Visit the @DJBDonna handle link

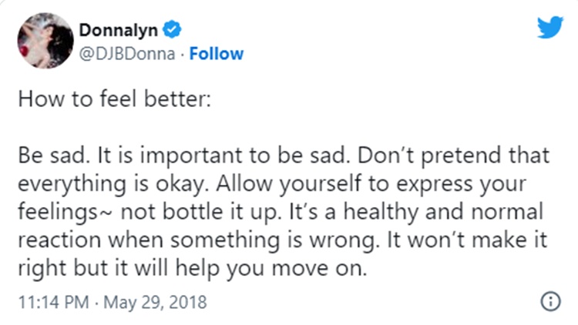[x=127, y=54]
